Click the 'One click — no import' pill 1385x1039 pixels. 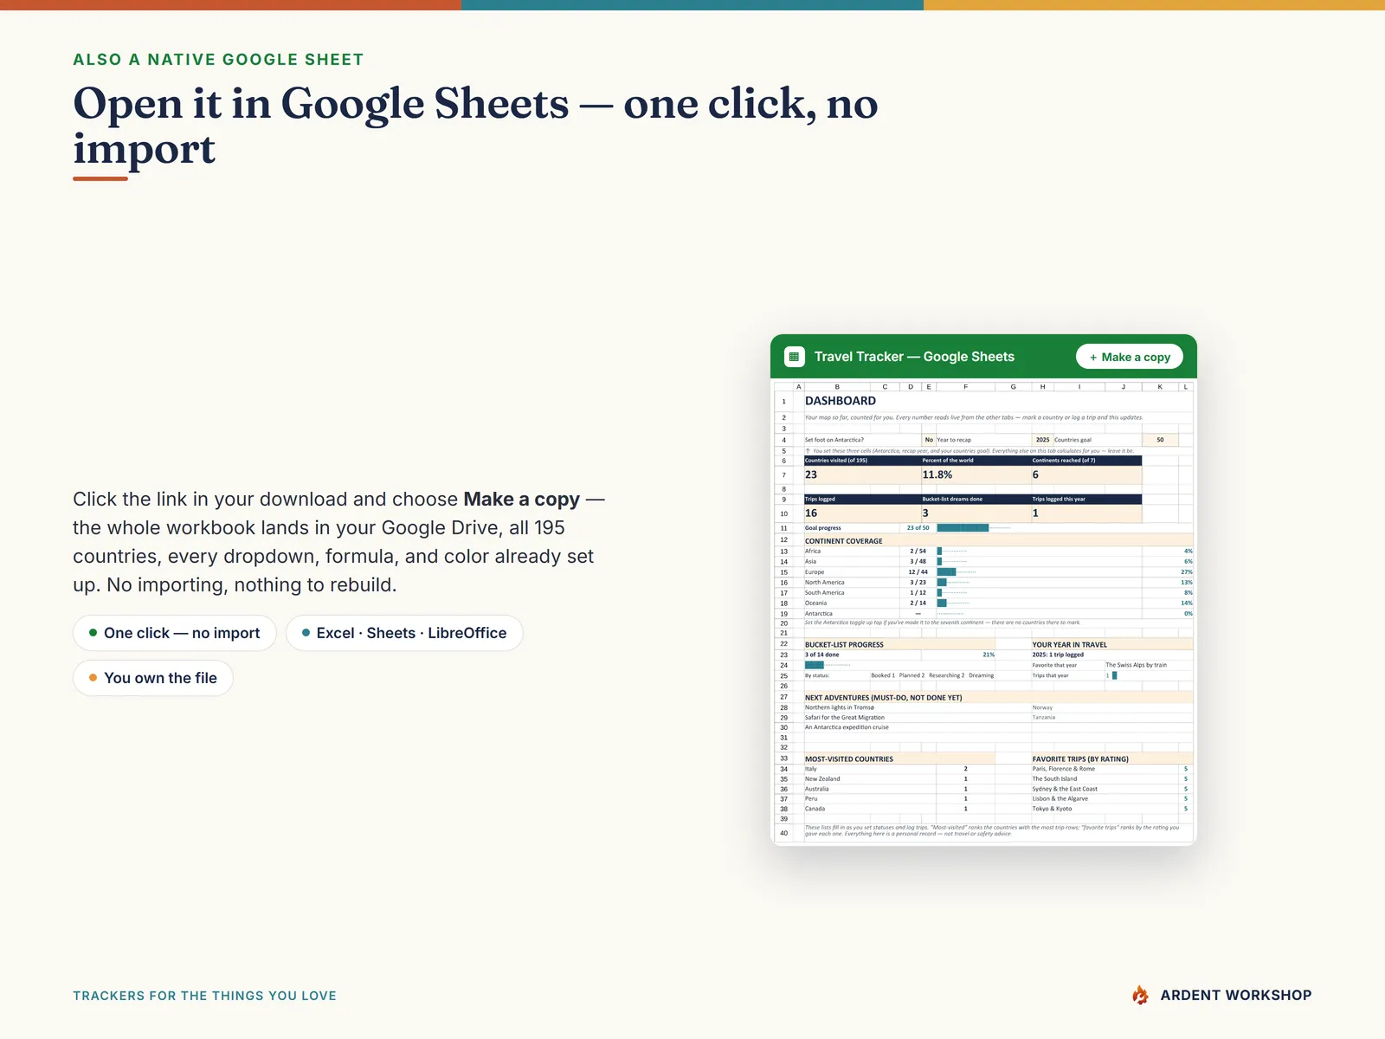click(x=175, y=633)
